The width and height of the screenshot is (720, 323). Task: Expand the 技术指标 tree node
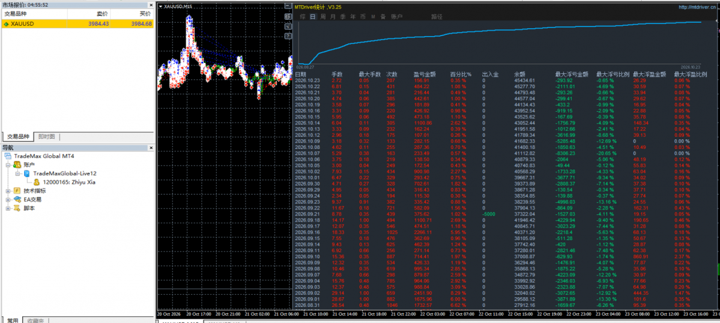pos(7,191)
